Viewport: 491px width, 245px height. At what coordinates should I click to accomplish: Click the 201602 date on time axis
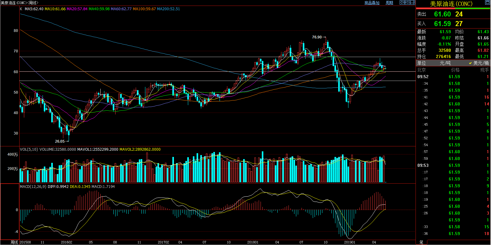tap(66, 242)
